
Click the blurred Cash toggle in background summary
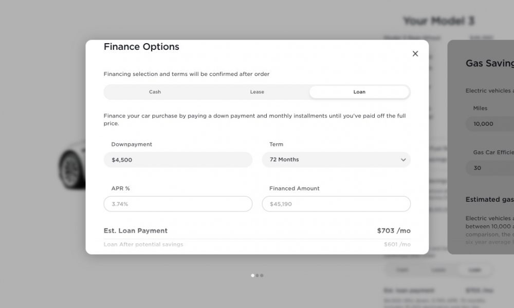(402, 270)
